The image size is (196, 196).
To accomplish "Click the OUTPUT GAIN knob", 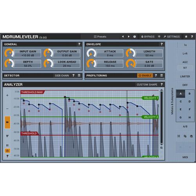I will click(48, 53).
